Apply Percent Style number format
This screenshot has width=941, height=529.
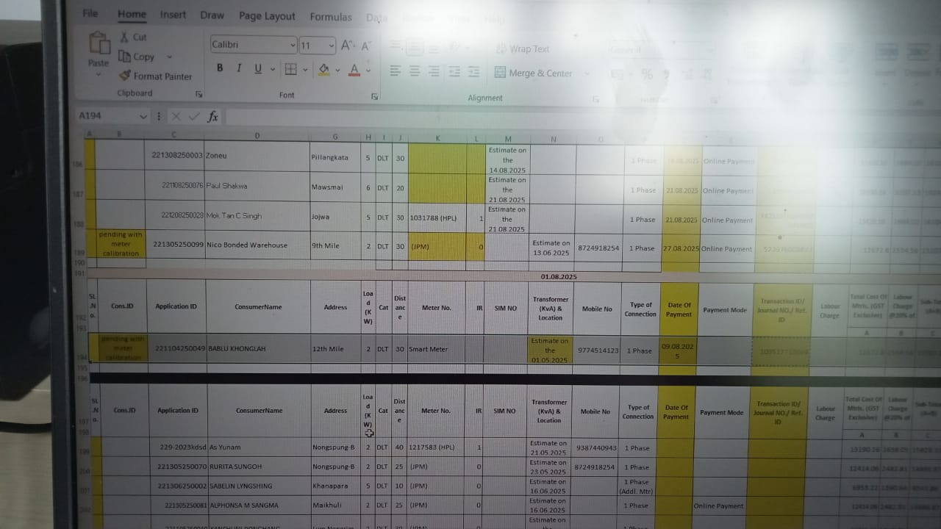(x=647, y=74)
